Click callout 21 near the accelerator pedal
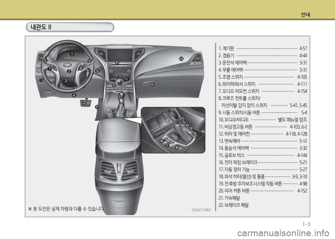Image resolution: width=335 pixels, height=239 pixels. coord(97,107)
